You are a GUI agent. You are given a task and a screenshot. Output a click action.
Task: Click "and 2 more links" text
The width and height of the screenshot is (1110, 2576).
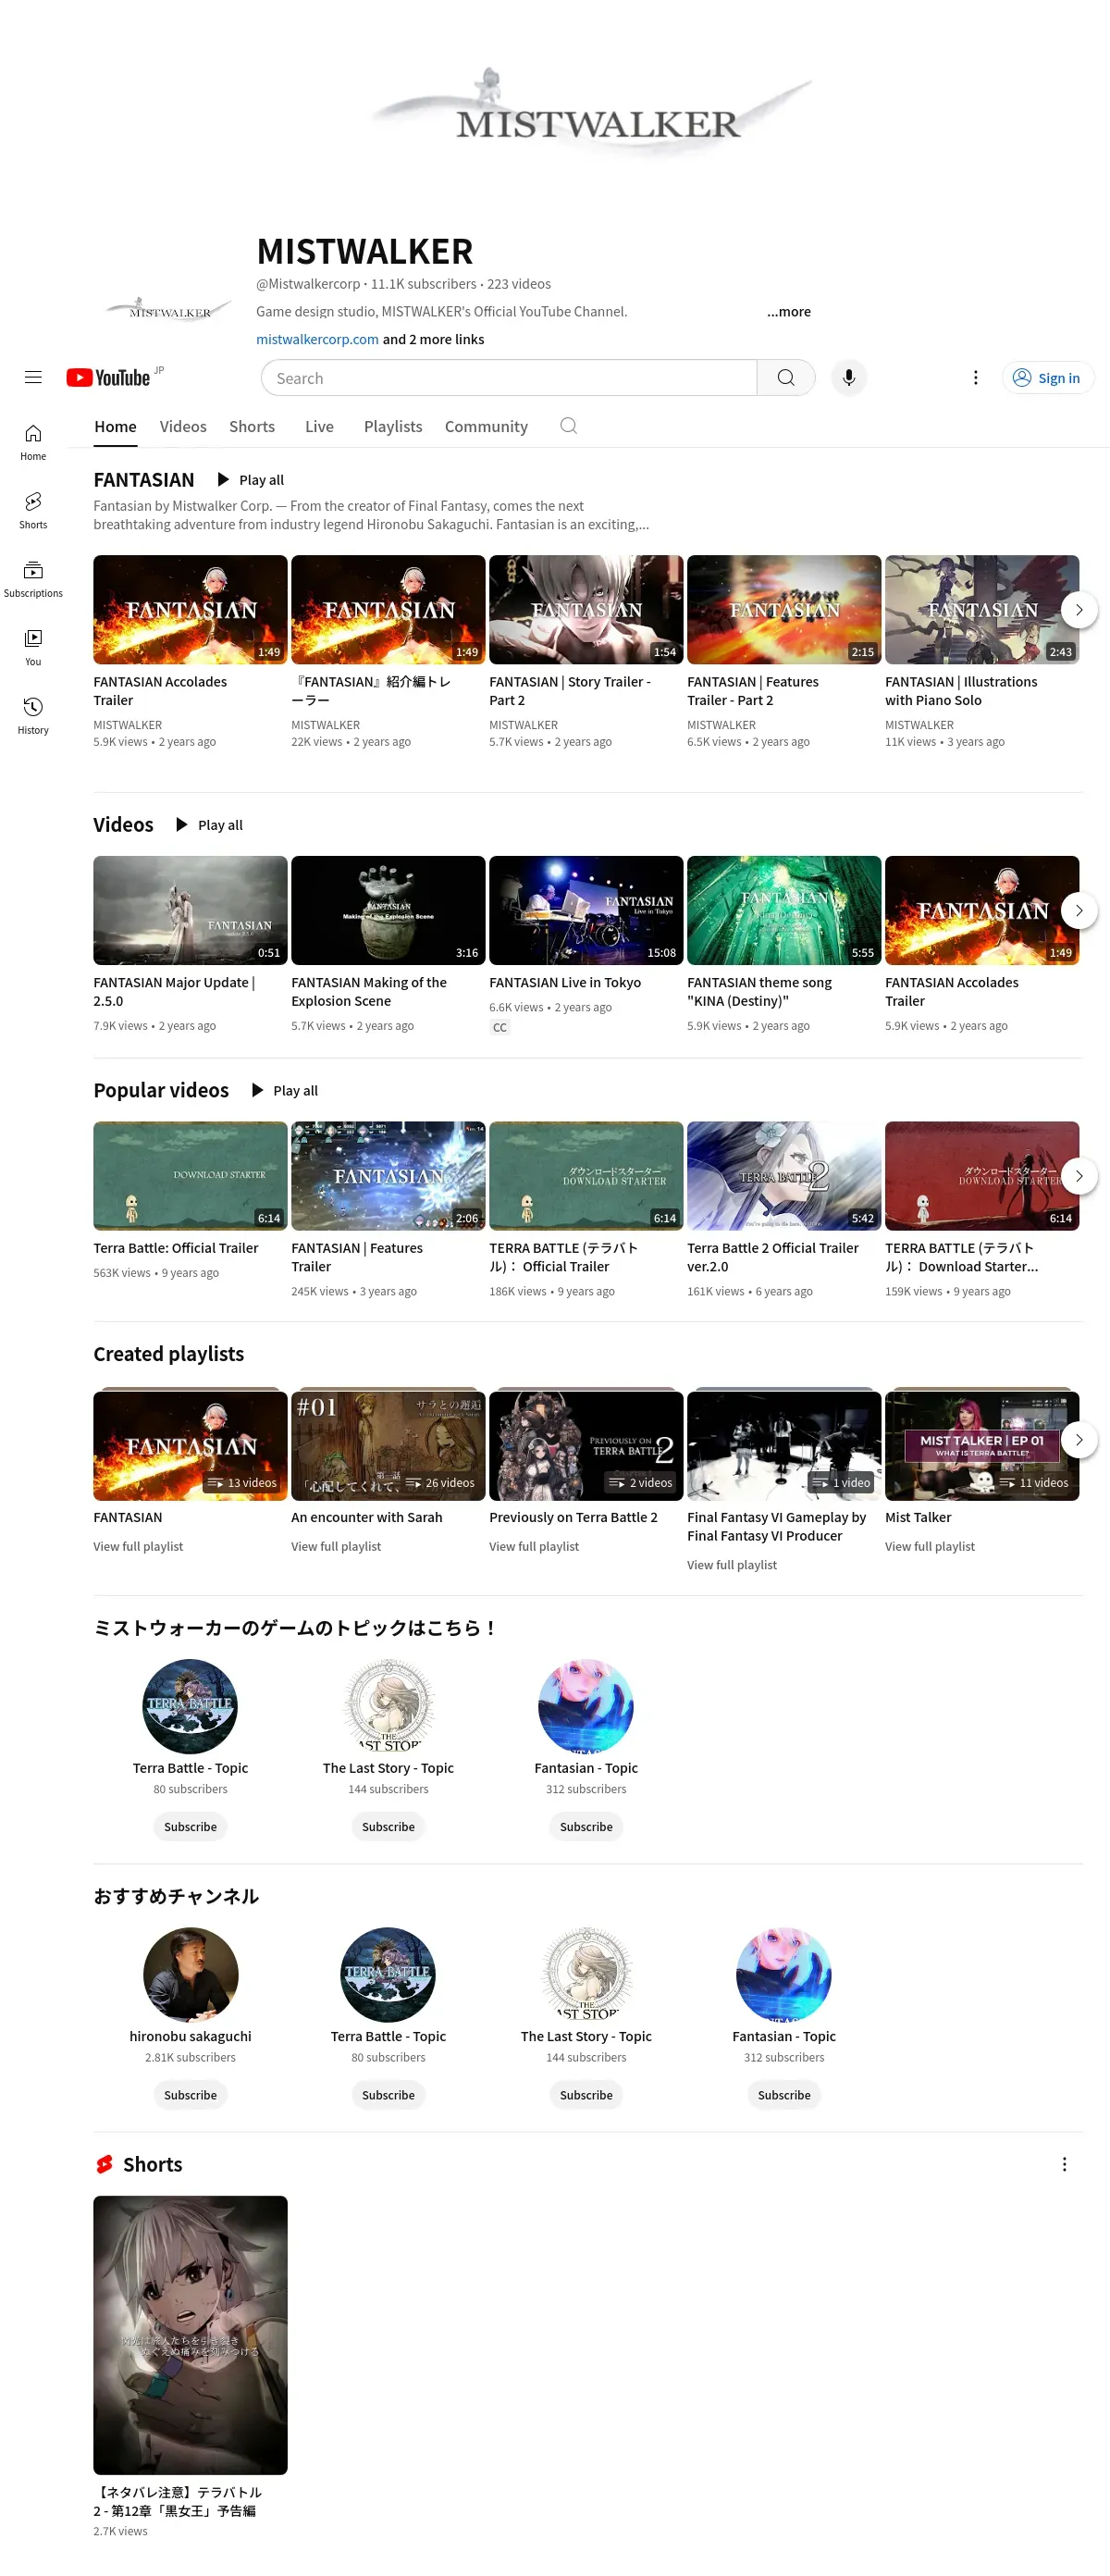pyautogui.click(x=433, y=340)
